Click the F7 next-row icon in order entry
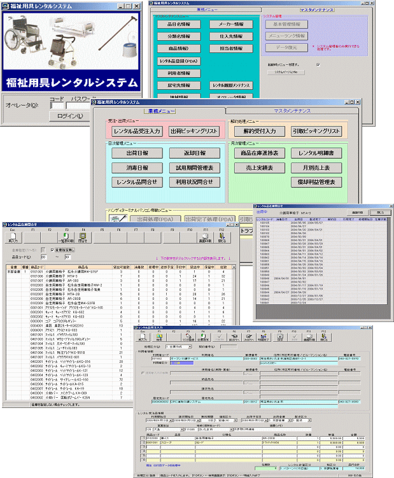The height and width of the screenshot is (478, 394). 248,337
